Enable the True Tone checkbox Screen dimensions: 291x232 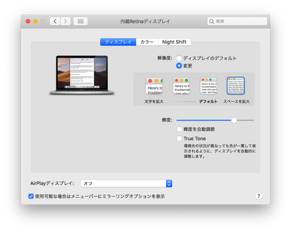coord(179,138)
